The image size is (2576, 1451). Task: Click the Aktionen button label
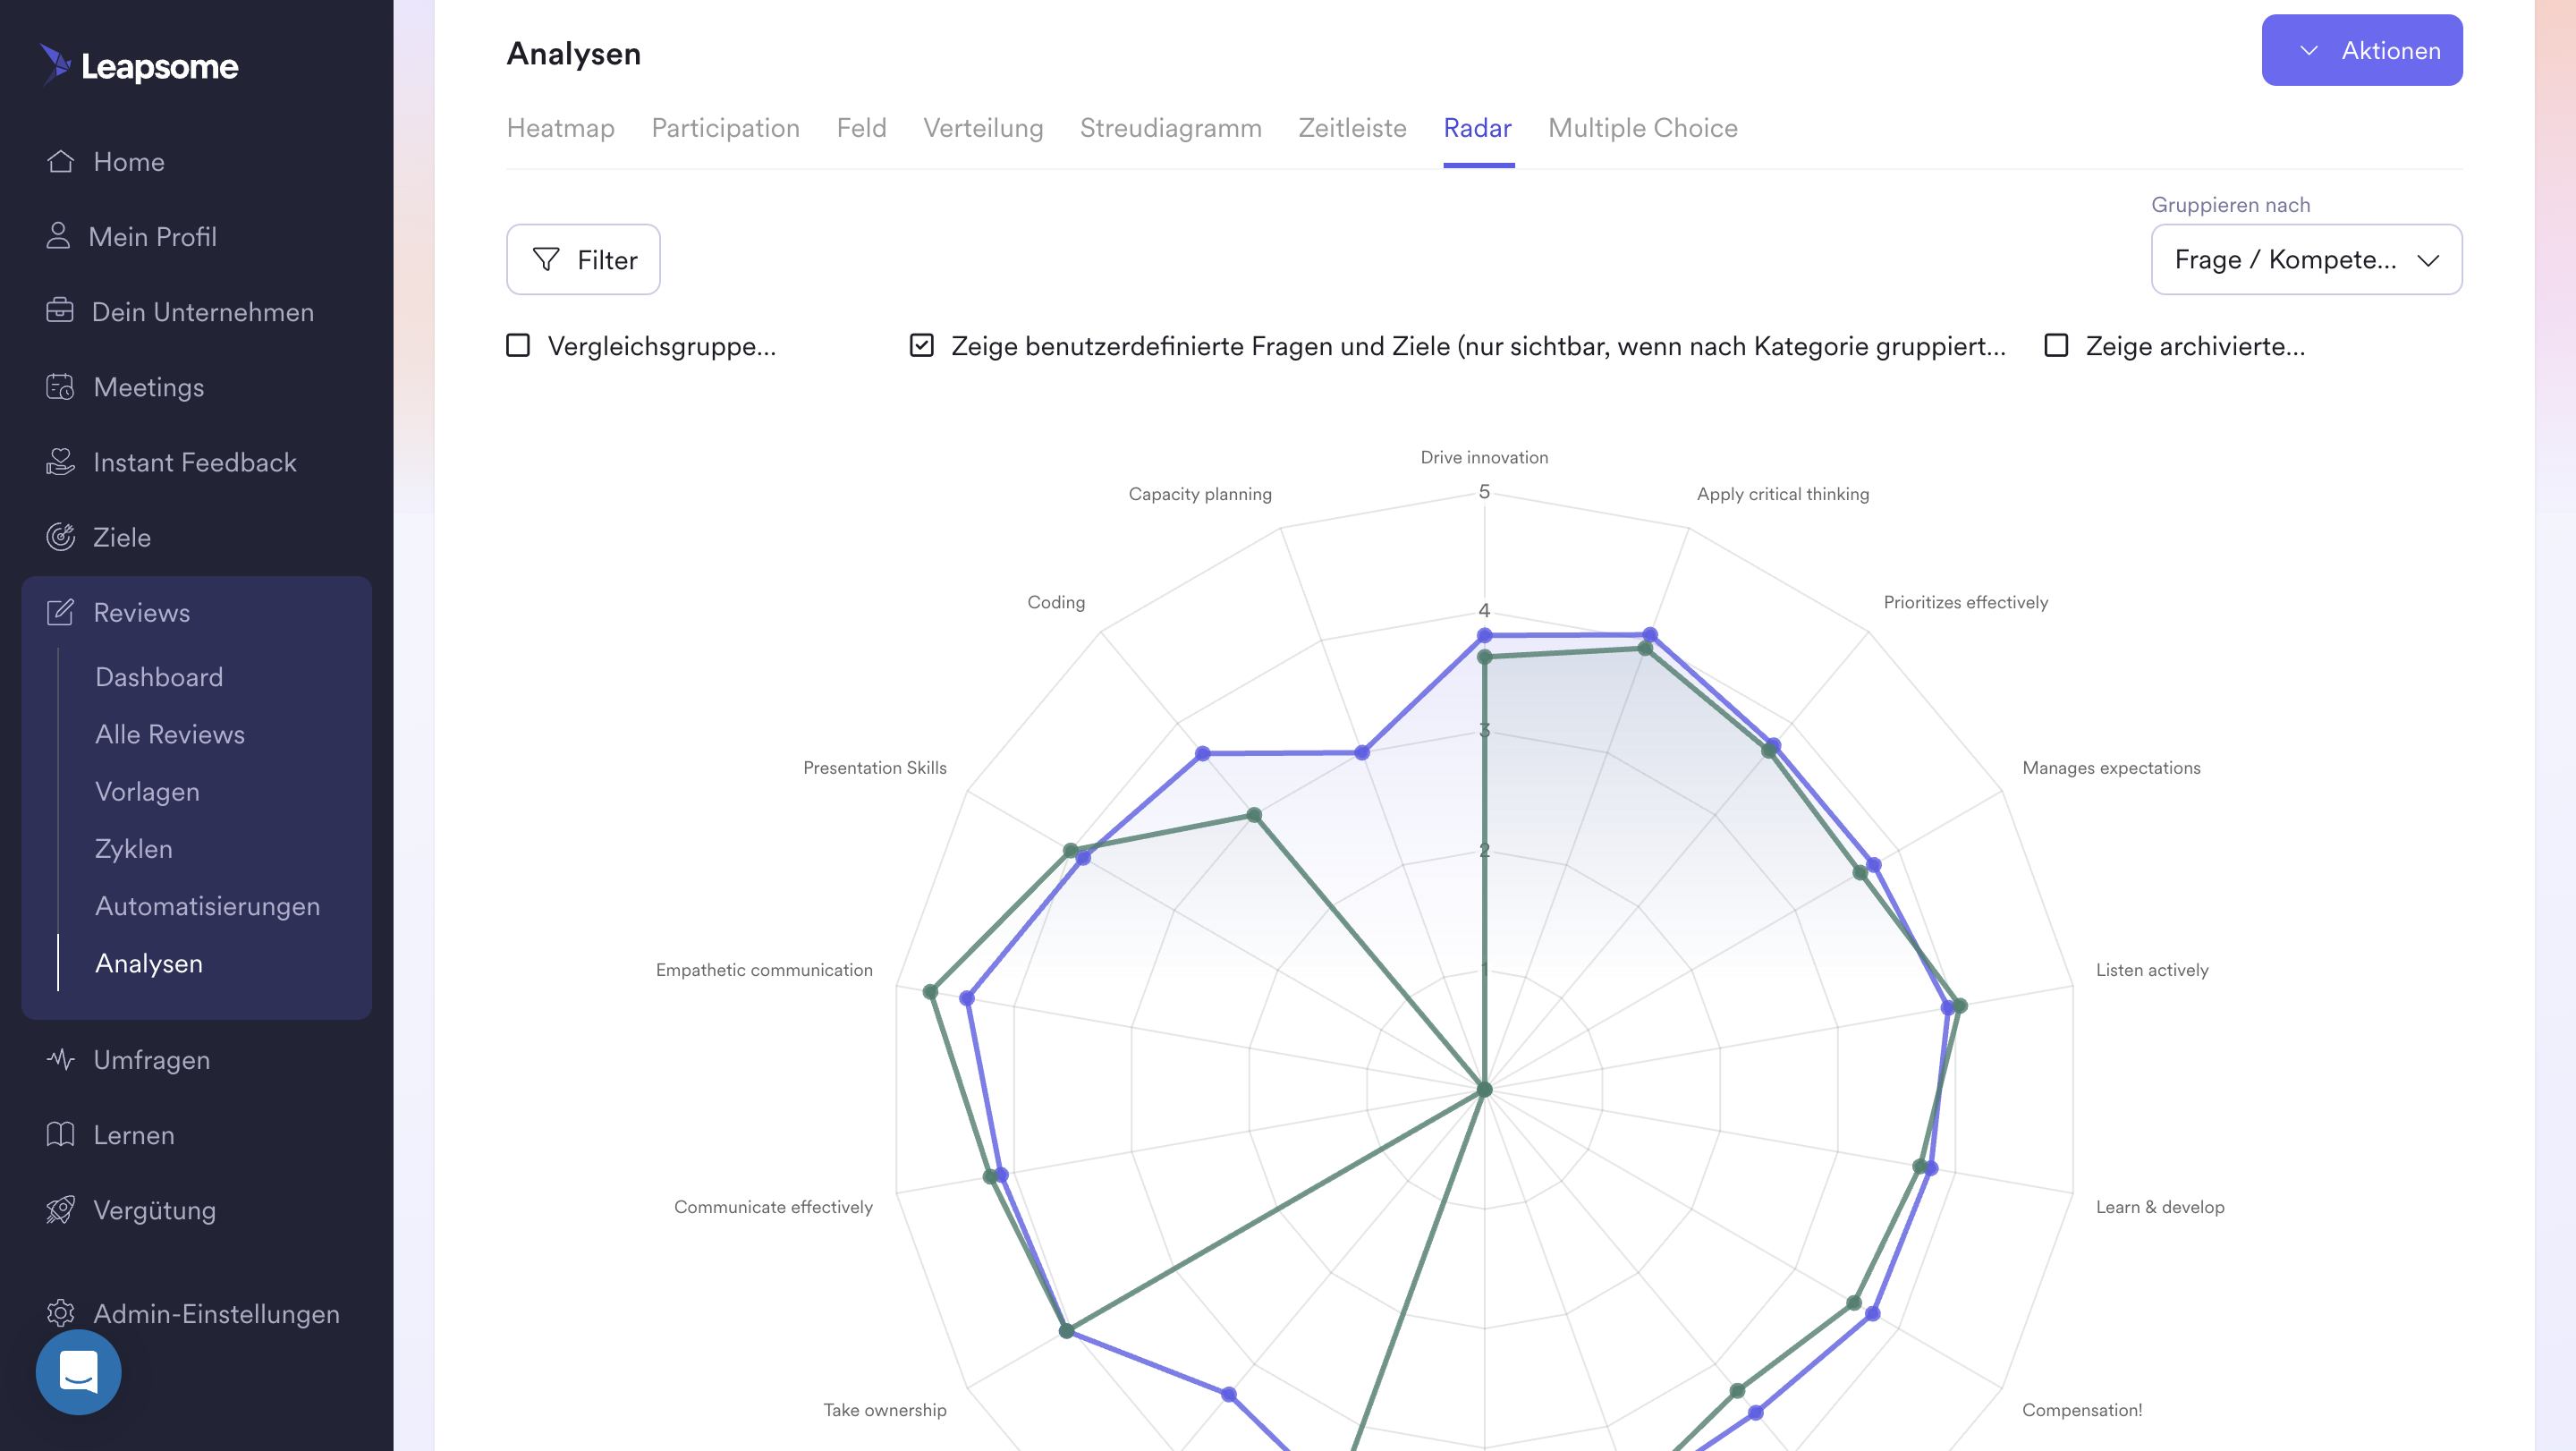(2391, 50)
